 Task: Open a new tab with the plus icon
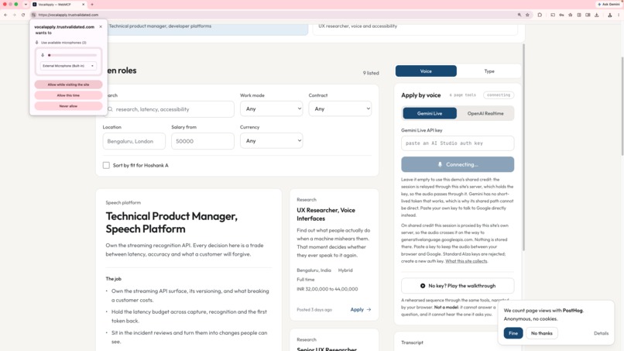tap(92, 5)
